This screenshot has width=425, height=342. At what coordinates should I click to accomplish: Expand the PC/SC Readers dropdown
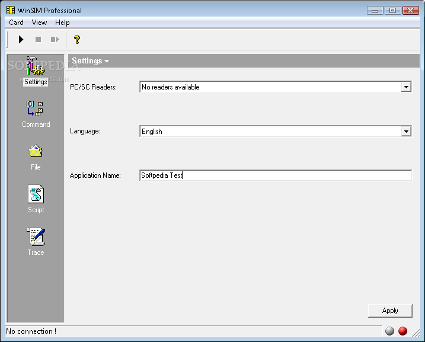406,87
